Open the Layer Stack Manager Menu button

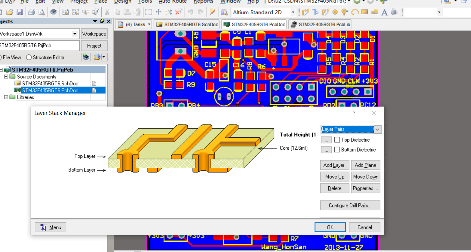50,227
